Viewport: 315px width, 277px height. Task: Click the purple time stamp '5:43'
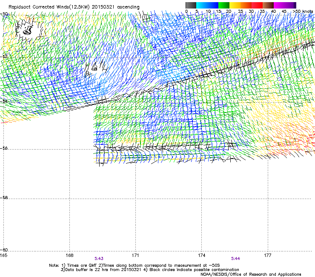pos(99,259)
